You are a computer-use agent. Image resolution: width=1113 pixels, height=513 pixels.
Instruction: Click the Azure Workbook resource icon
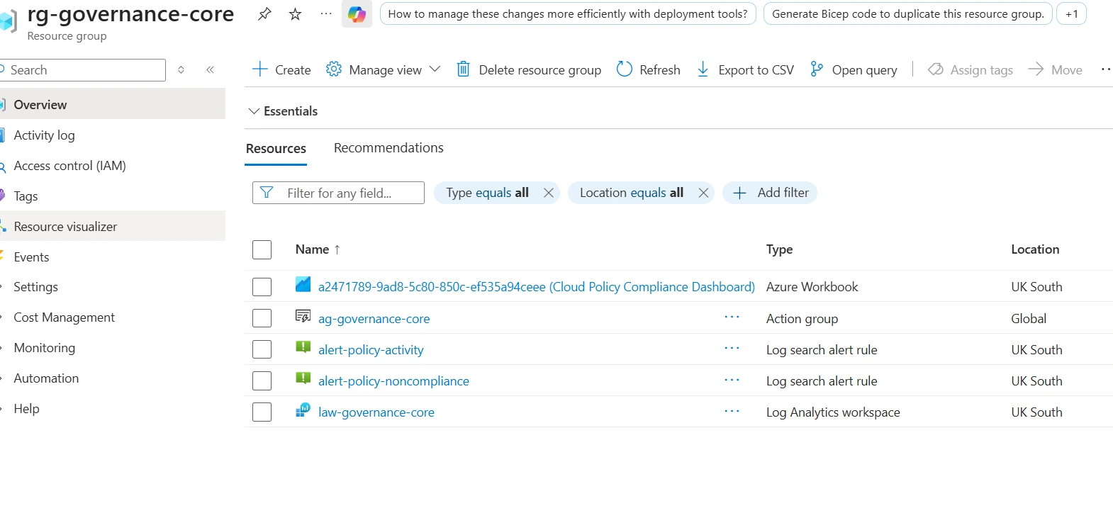coord(303,285)
